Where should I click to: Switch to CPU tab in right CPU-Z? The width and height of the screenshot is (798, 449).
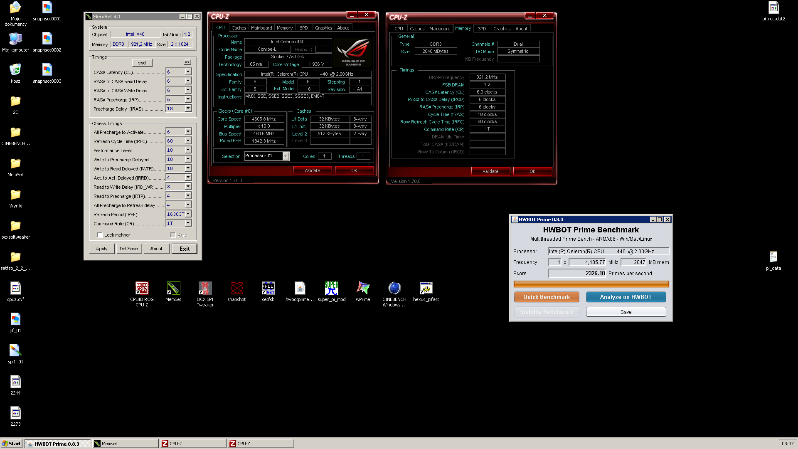click(x=399, y=29)
